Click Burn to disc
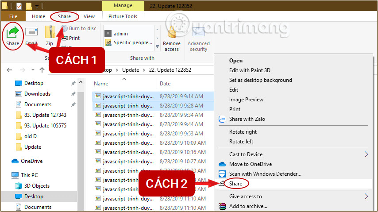 pos(79,28)
